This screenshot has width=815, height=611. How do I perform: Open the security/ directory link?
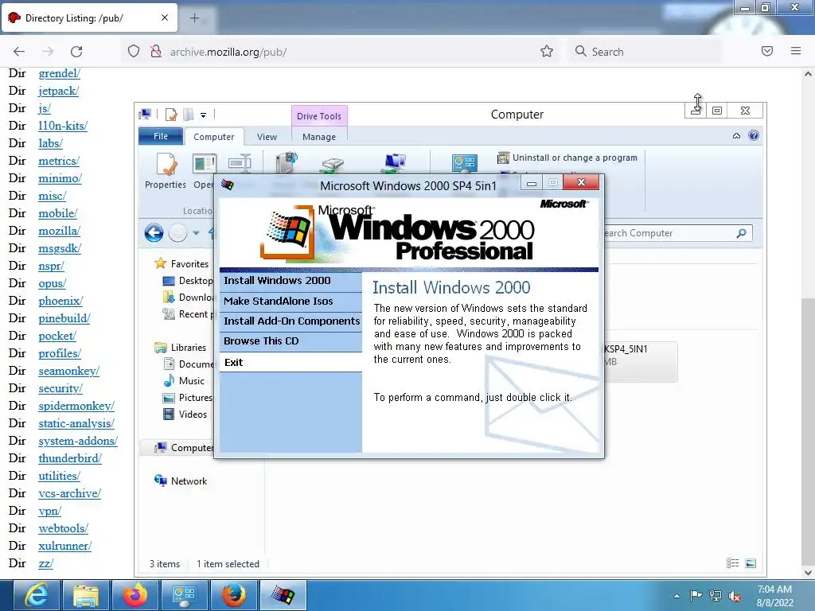pyautogui.click(x=60, y=388)
